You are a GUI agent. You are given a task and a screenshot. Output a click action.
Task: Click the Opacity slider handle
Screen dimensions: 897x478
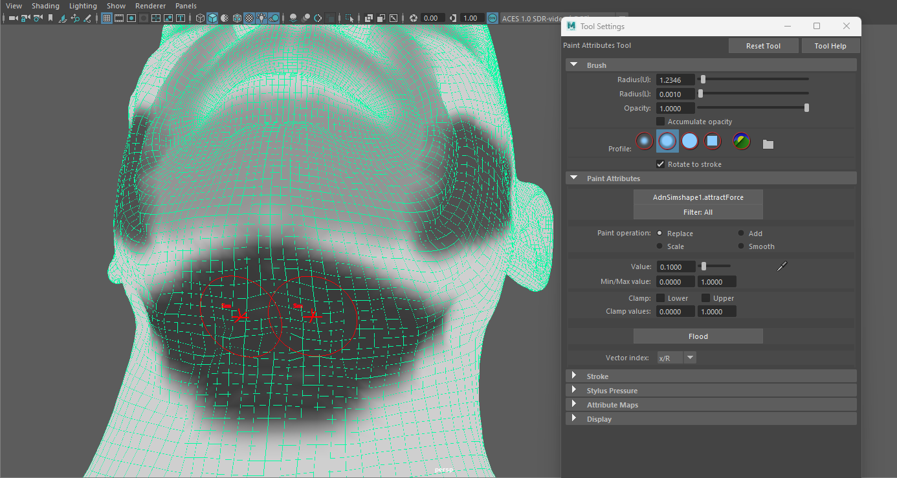click(806, 108)
